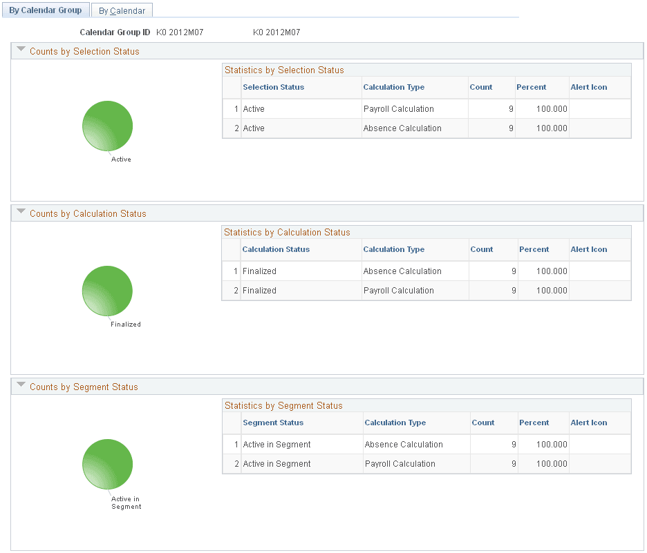The width and height of the screenshot is (647, 553).
Task: Click the Active pie chart slice
Action: click(x=107, y=126)
